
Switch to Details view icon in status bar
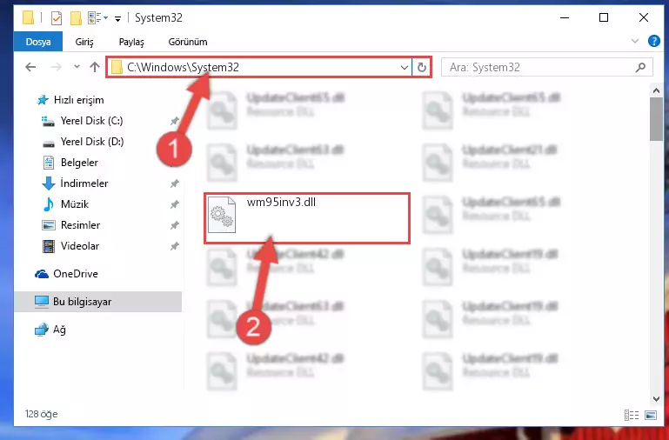632,415
